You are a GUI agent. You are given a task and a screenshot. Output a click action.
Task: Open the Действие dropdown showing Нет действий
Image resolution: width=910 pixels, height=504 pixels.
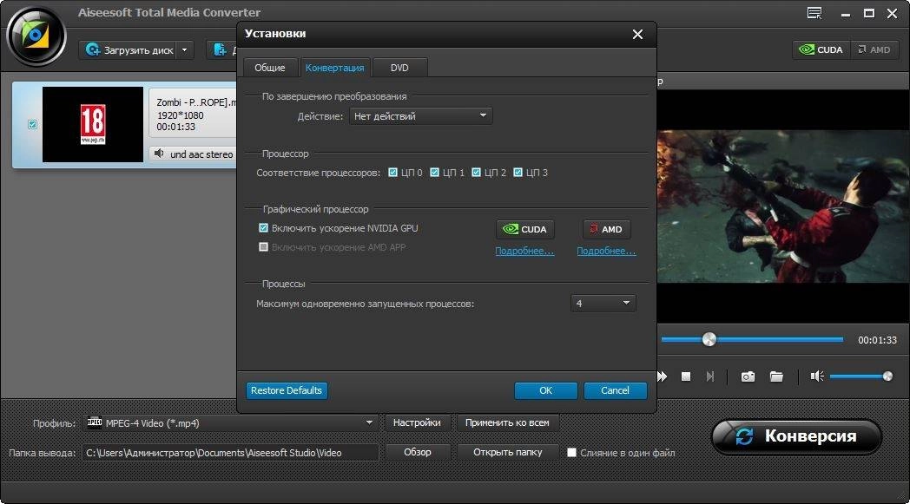[421, 116]
